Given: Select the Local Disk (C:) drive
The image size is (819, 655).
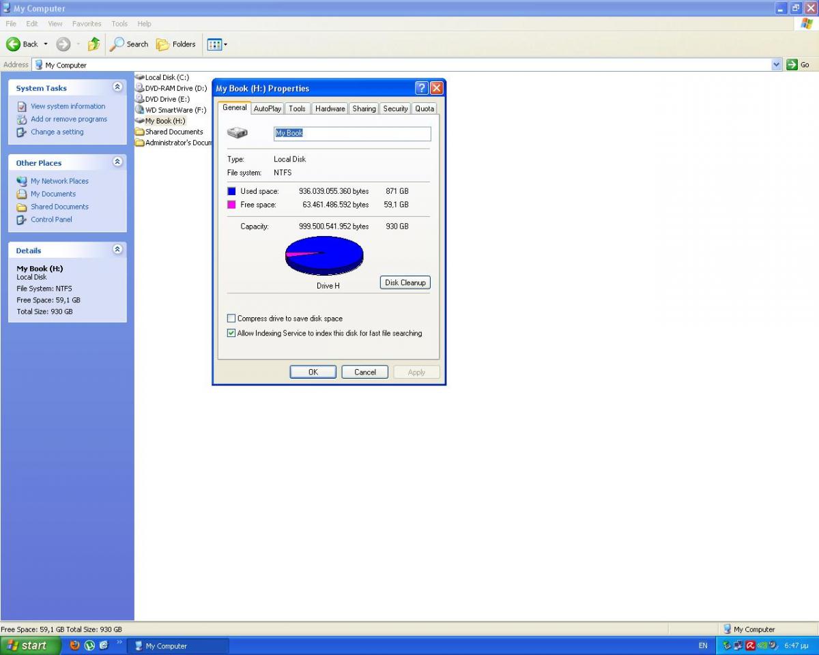Looking at the screenshot, I should coord(162,77).
